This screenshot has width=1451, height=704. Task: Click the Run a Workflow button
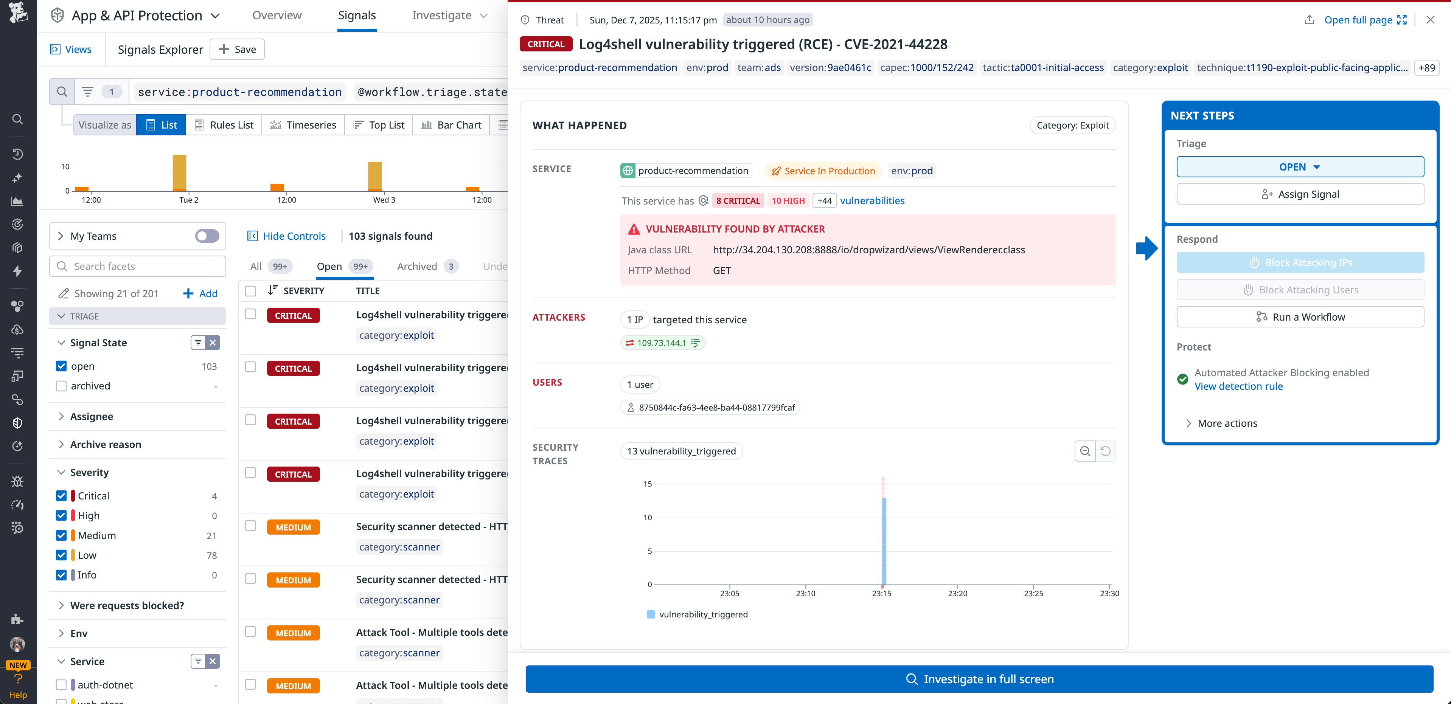(x=1300, y=316)
